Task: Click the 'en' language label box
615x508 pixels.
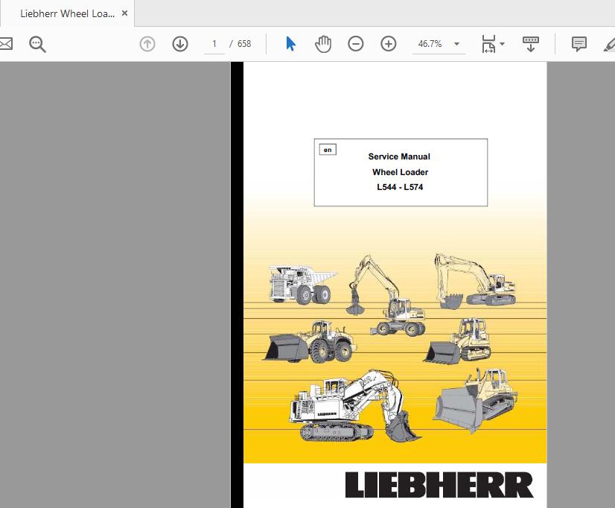Action: (x=328, y=150)
